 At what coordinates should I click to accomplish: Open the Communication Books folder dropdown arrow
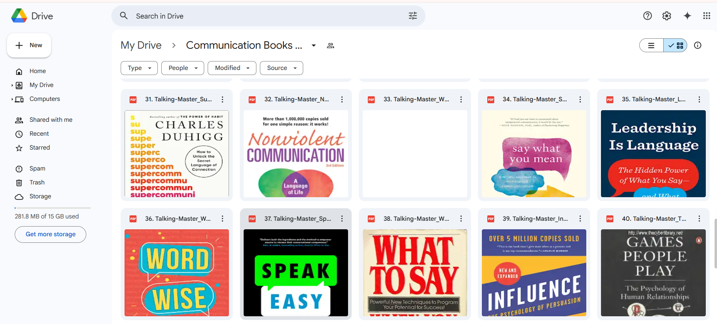pyautogui.click(x=314, y=46)
